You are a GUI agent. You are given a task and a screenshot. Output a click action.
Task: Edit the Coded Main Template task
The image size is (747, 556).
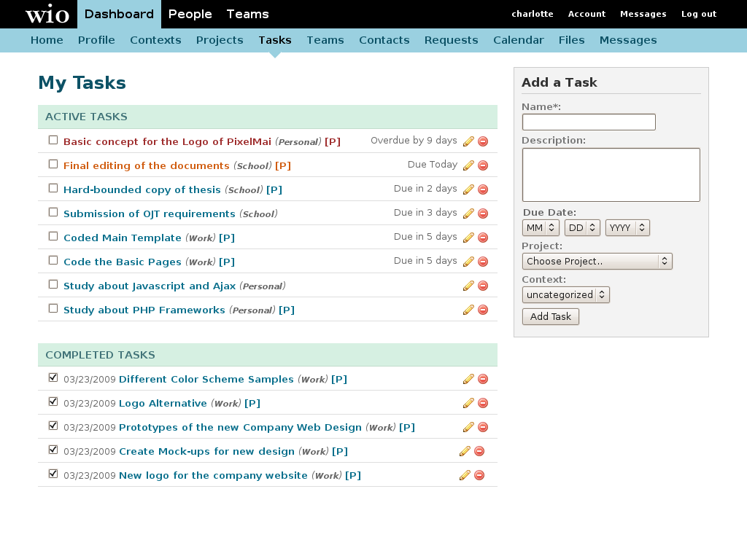[468, 238]
